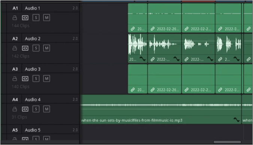The width and height of the screenshot is (253, 145).
Task: Solo the Audio 2 track
Action: (x=36, y=48)
